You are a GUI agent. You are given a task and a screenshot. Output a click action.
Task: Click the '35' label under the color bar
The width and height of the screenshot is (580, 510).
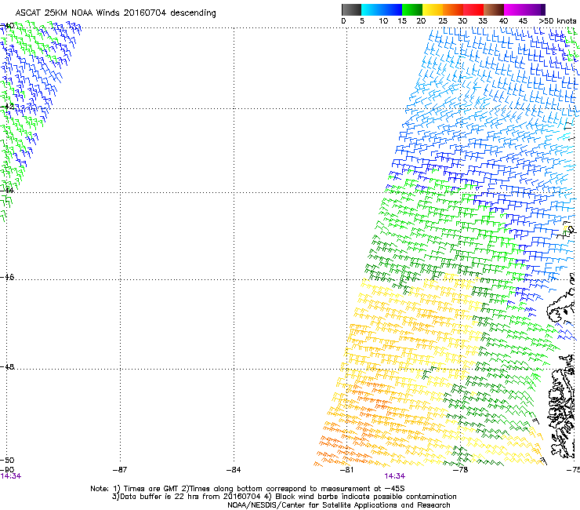(x=483, y=21)
